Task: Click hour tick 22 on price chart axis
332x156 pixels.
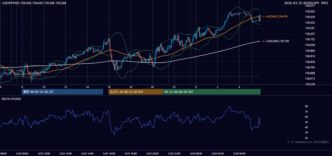Action: pos(174,87)
